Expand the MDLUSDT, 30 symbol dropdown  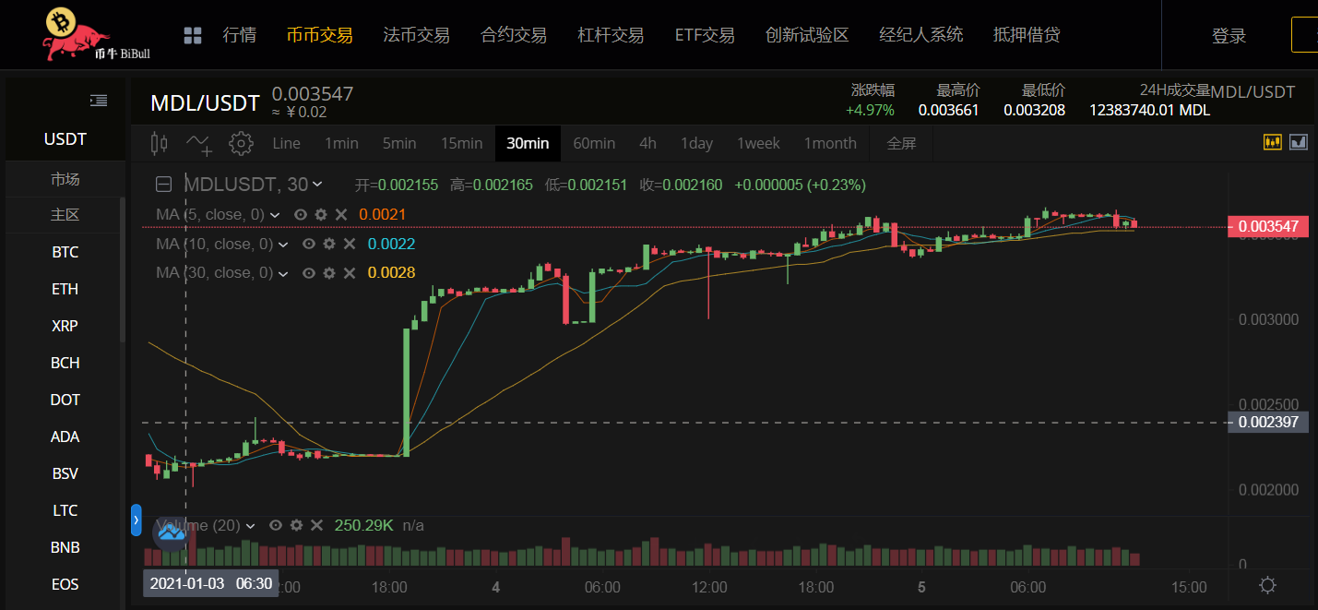click(x=317, y=185)
